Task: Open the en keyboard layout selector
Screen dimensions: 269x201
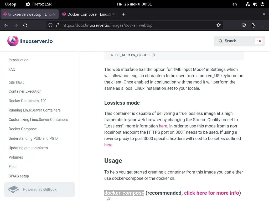Action: coord(235,4)
